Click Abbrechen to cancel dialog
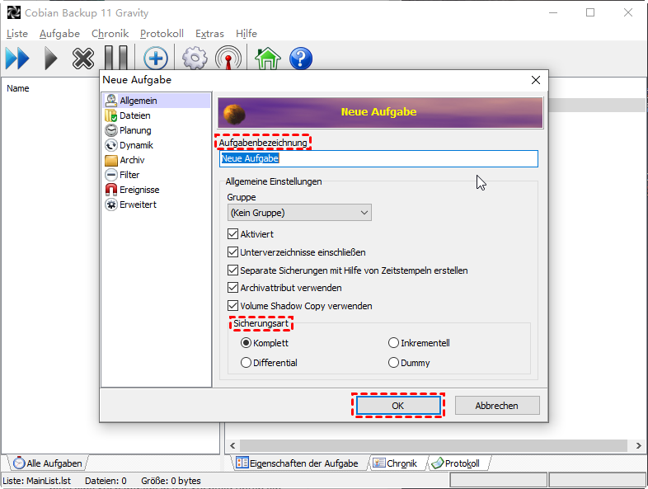Screen dimensions: 648x489 [497, 406]
